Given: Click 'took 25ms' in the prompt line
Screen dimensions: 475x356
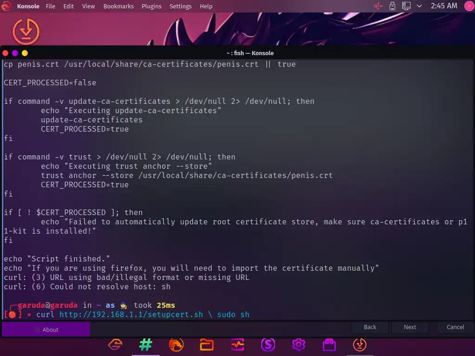Looking at the screenshot, I should (154, 305).
